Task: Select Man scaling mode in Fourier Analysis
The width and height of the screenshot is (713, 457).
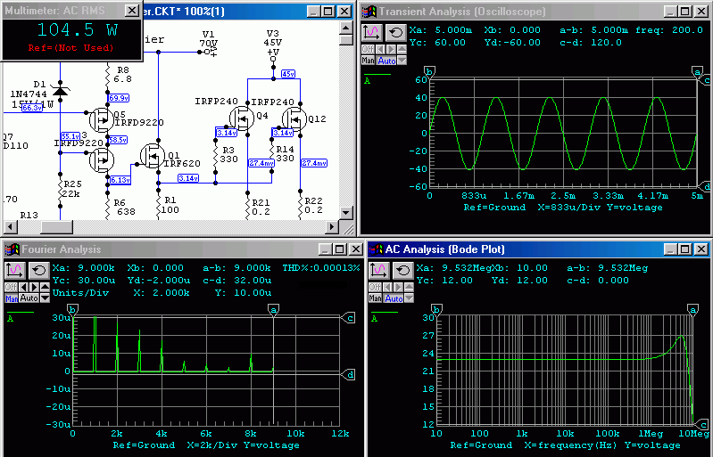Action: [12, 298]
